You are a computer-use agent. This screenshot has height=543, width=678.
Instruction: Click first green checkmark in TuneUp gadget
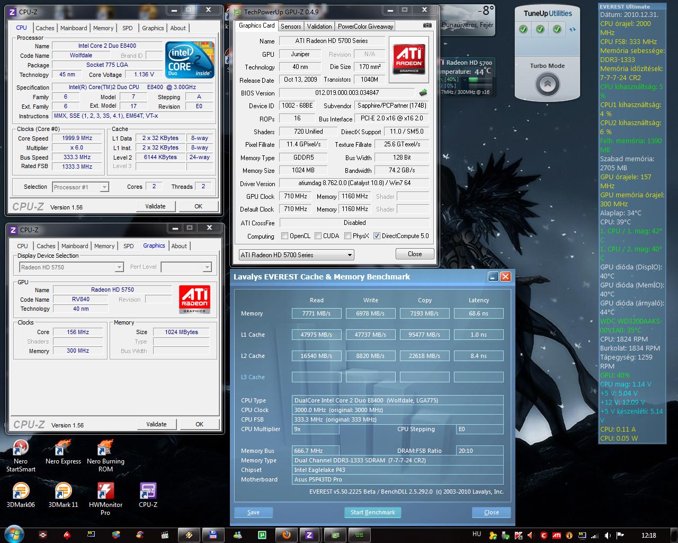coord(523,30)
